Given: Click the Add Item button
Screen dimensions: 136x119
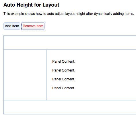Looking at the screenshot, I should (x=12, y=26).
